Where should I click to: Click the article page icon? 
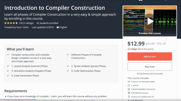(x=129, y=85)
